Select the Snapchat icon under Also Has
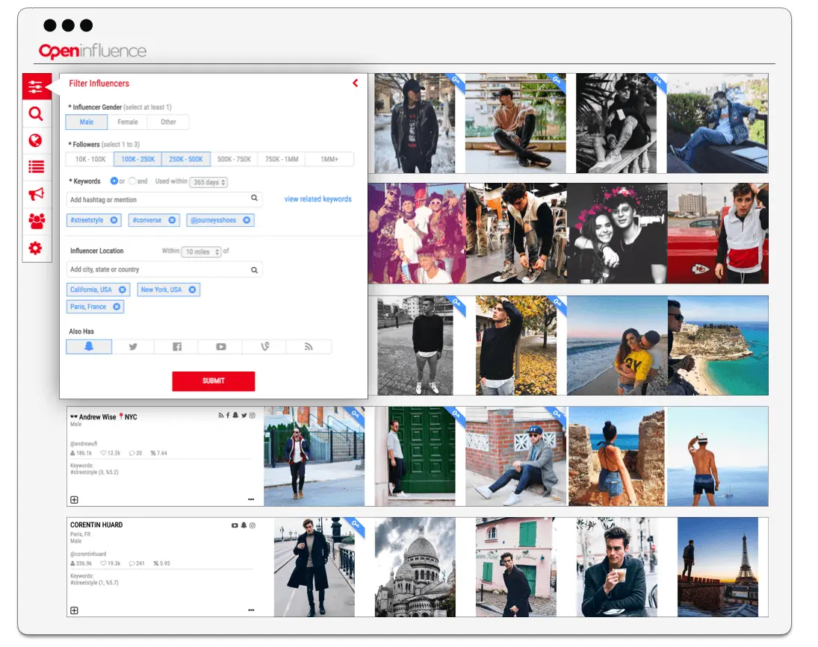Viewport: 818px width, 647px height. point(89,347)
